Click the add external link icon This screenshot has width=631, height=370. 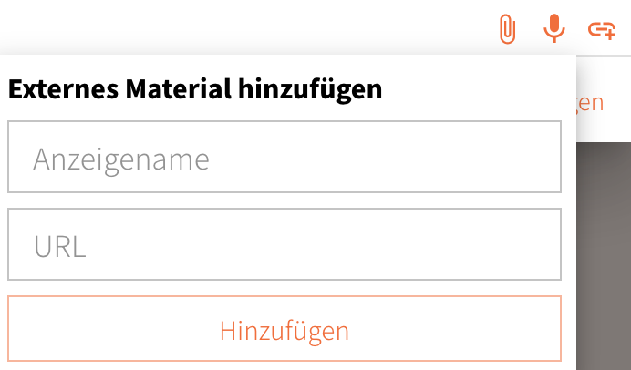tap(601, 29)
